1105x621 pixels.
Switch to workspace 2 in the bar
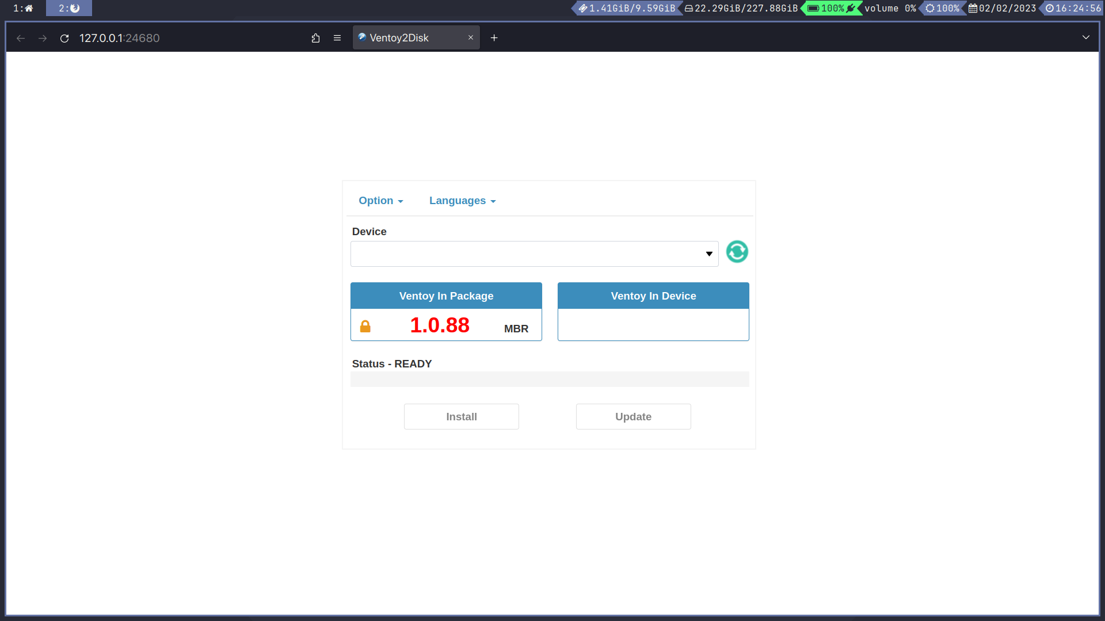click(x=69, y=8)
